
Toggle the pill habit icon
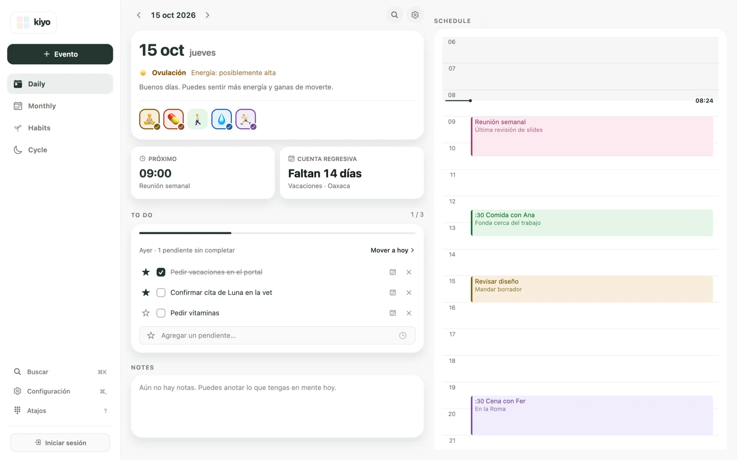point(174,119)
